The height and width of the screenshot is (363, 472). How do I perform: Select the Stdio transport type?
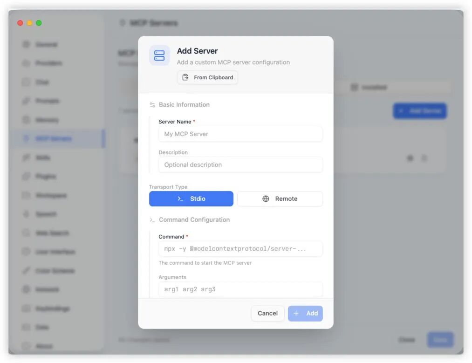[x=191, y=199]
